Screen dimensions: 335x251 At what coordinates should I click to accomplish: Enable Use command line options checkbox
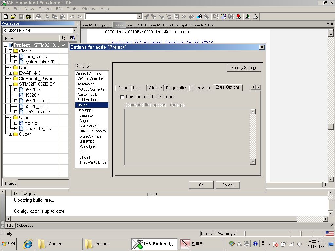click(122, 97)
